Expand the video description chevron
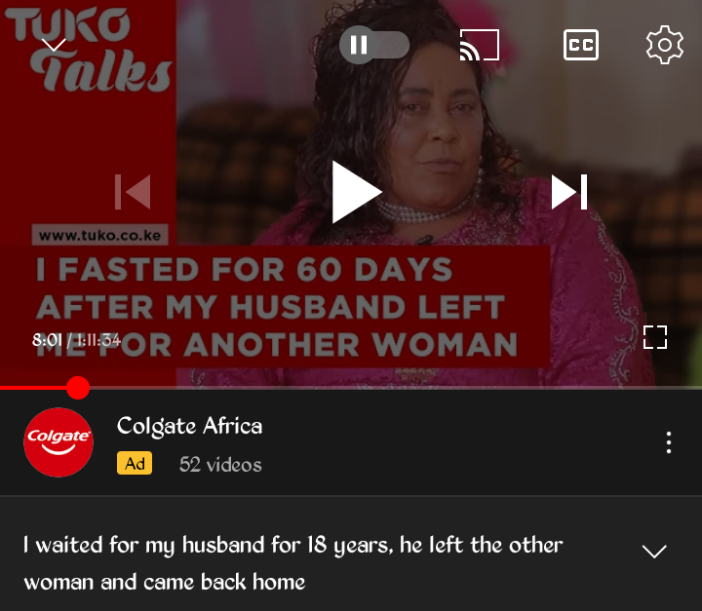702x611 pixels. point(654,551)
